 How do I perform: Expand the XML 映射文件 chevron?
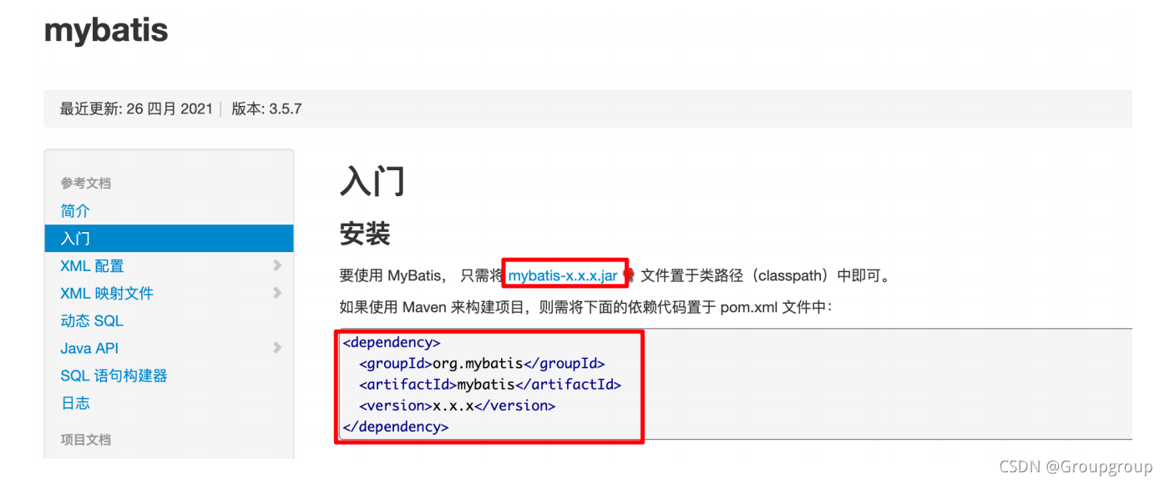point(277,293)
